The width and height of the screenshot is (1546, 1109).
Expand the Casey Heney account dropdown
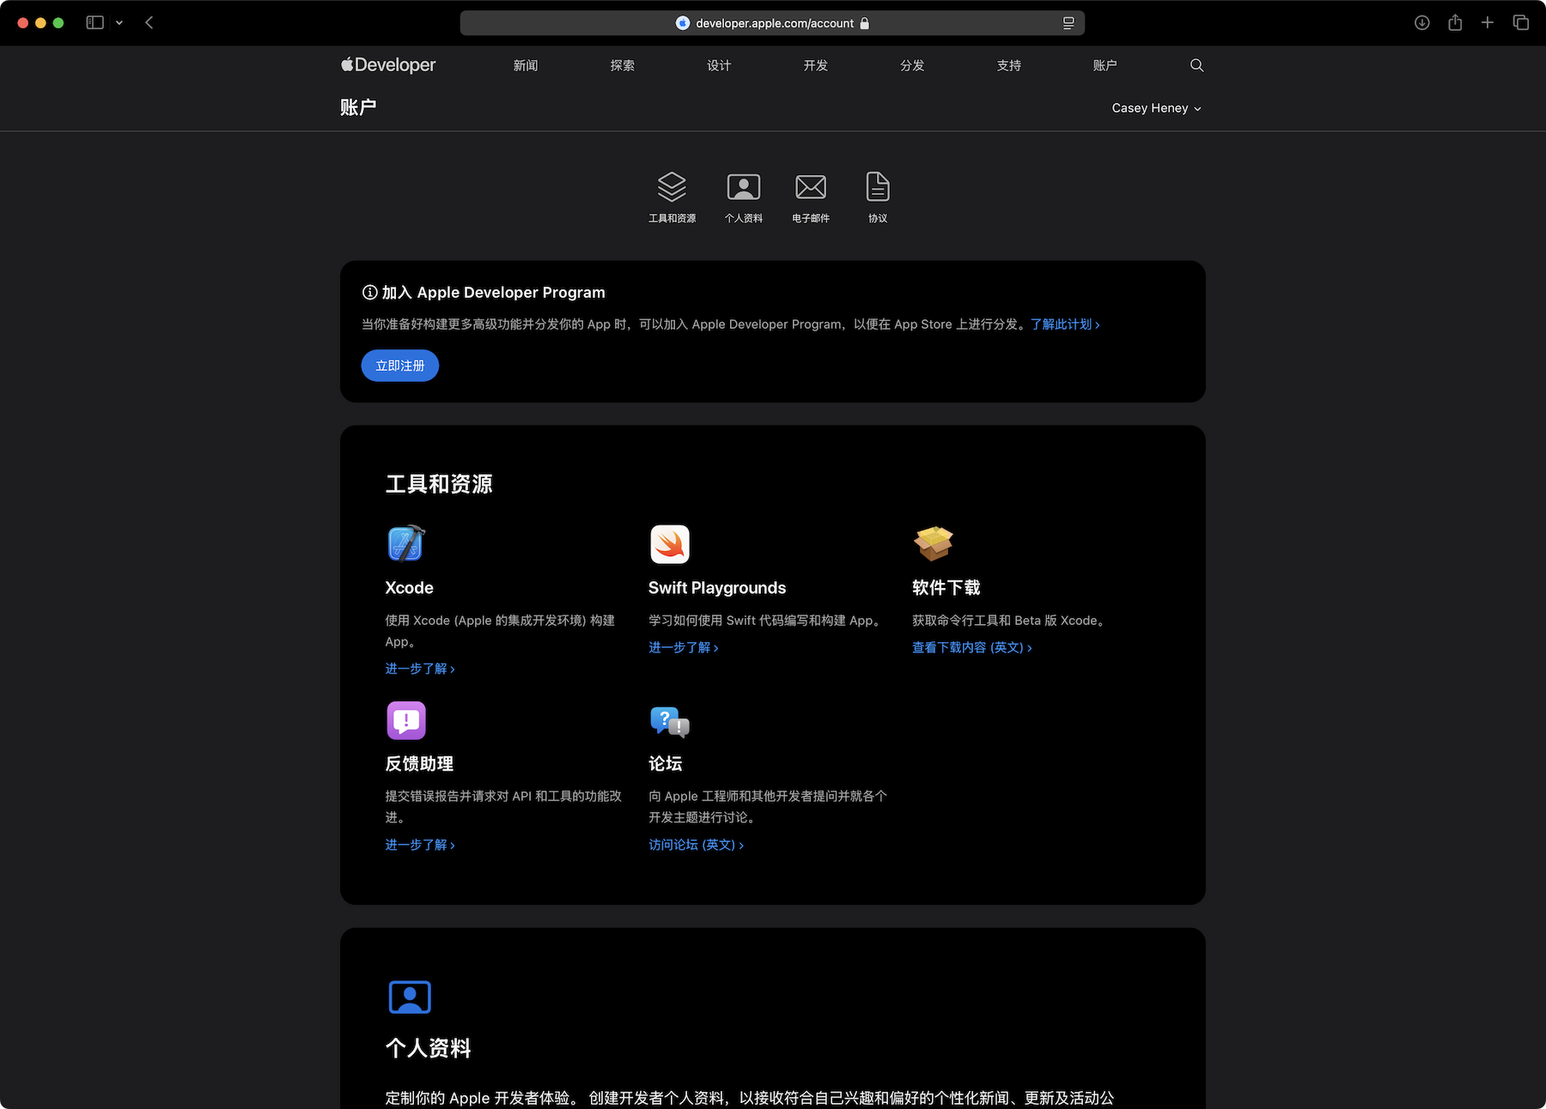coord(1155,108)
